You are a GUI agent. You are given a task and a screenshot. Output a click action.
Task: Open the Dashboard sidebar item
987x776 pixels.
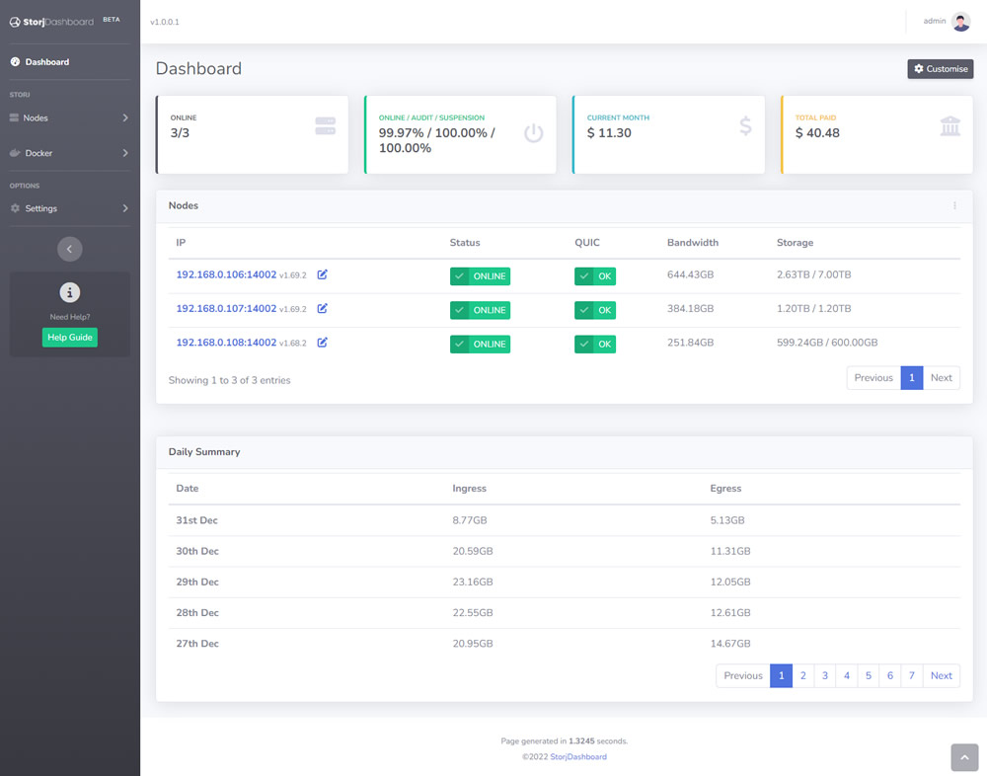pyautogui.click(x=46, y=62)
